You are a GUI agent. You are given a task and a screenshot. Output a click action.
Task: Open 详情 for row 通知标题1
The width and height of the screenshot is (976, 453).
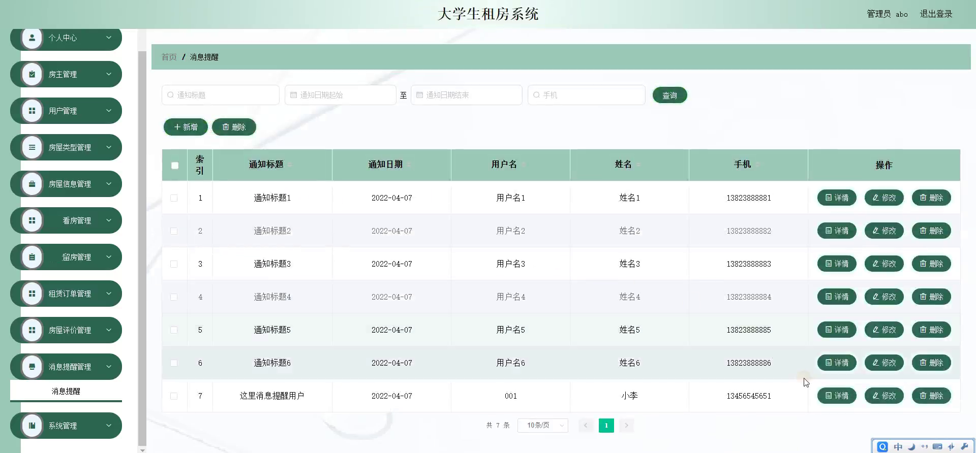837,198
